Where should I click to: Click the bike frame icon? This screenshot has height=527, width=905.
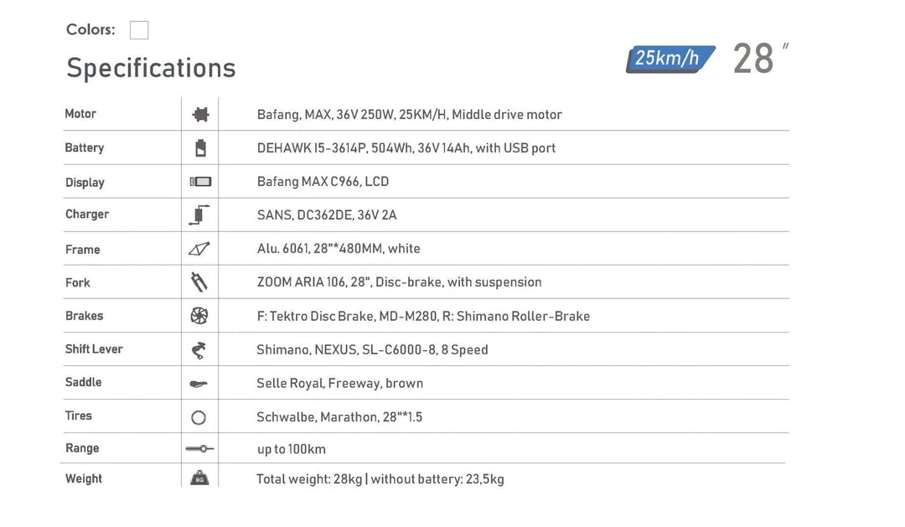(199, 249)
